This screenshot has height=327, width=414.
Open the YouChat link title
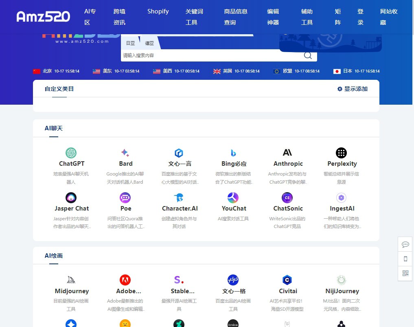pos(234,208)
